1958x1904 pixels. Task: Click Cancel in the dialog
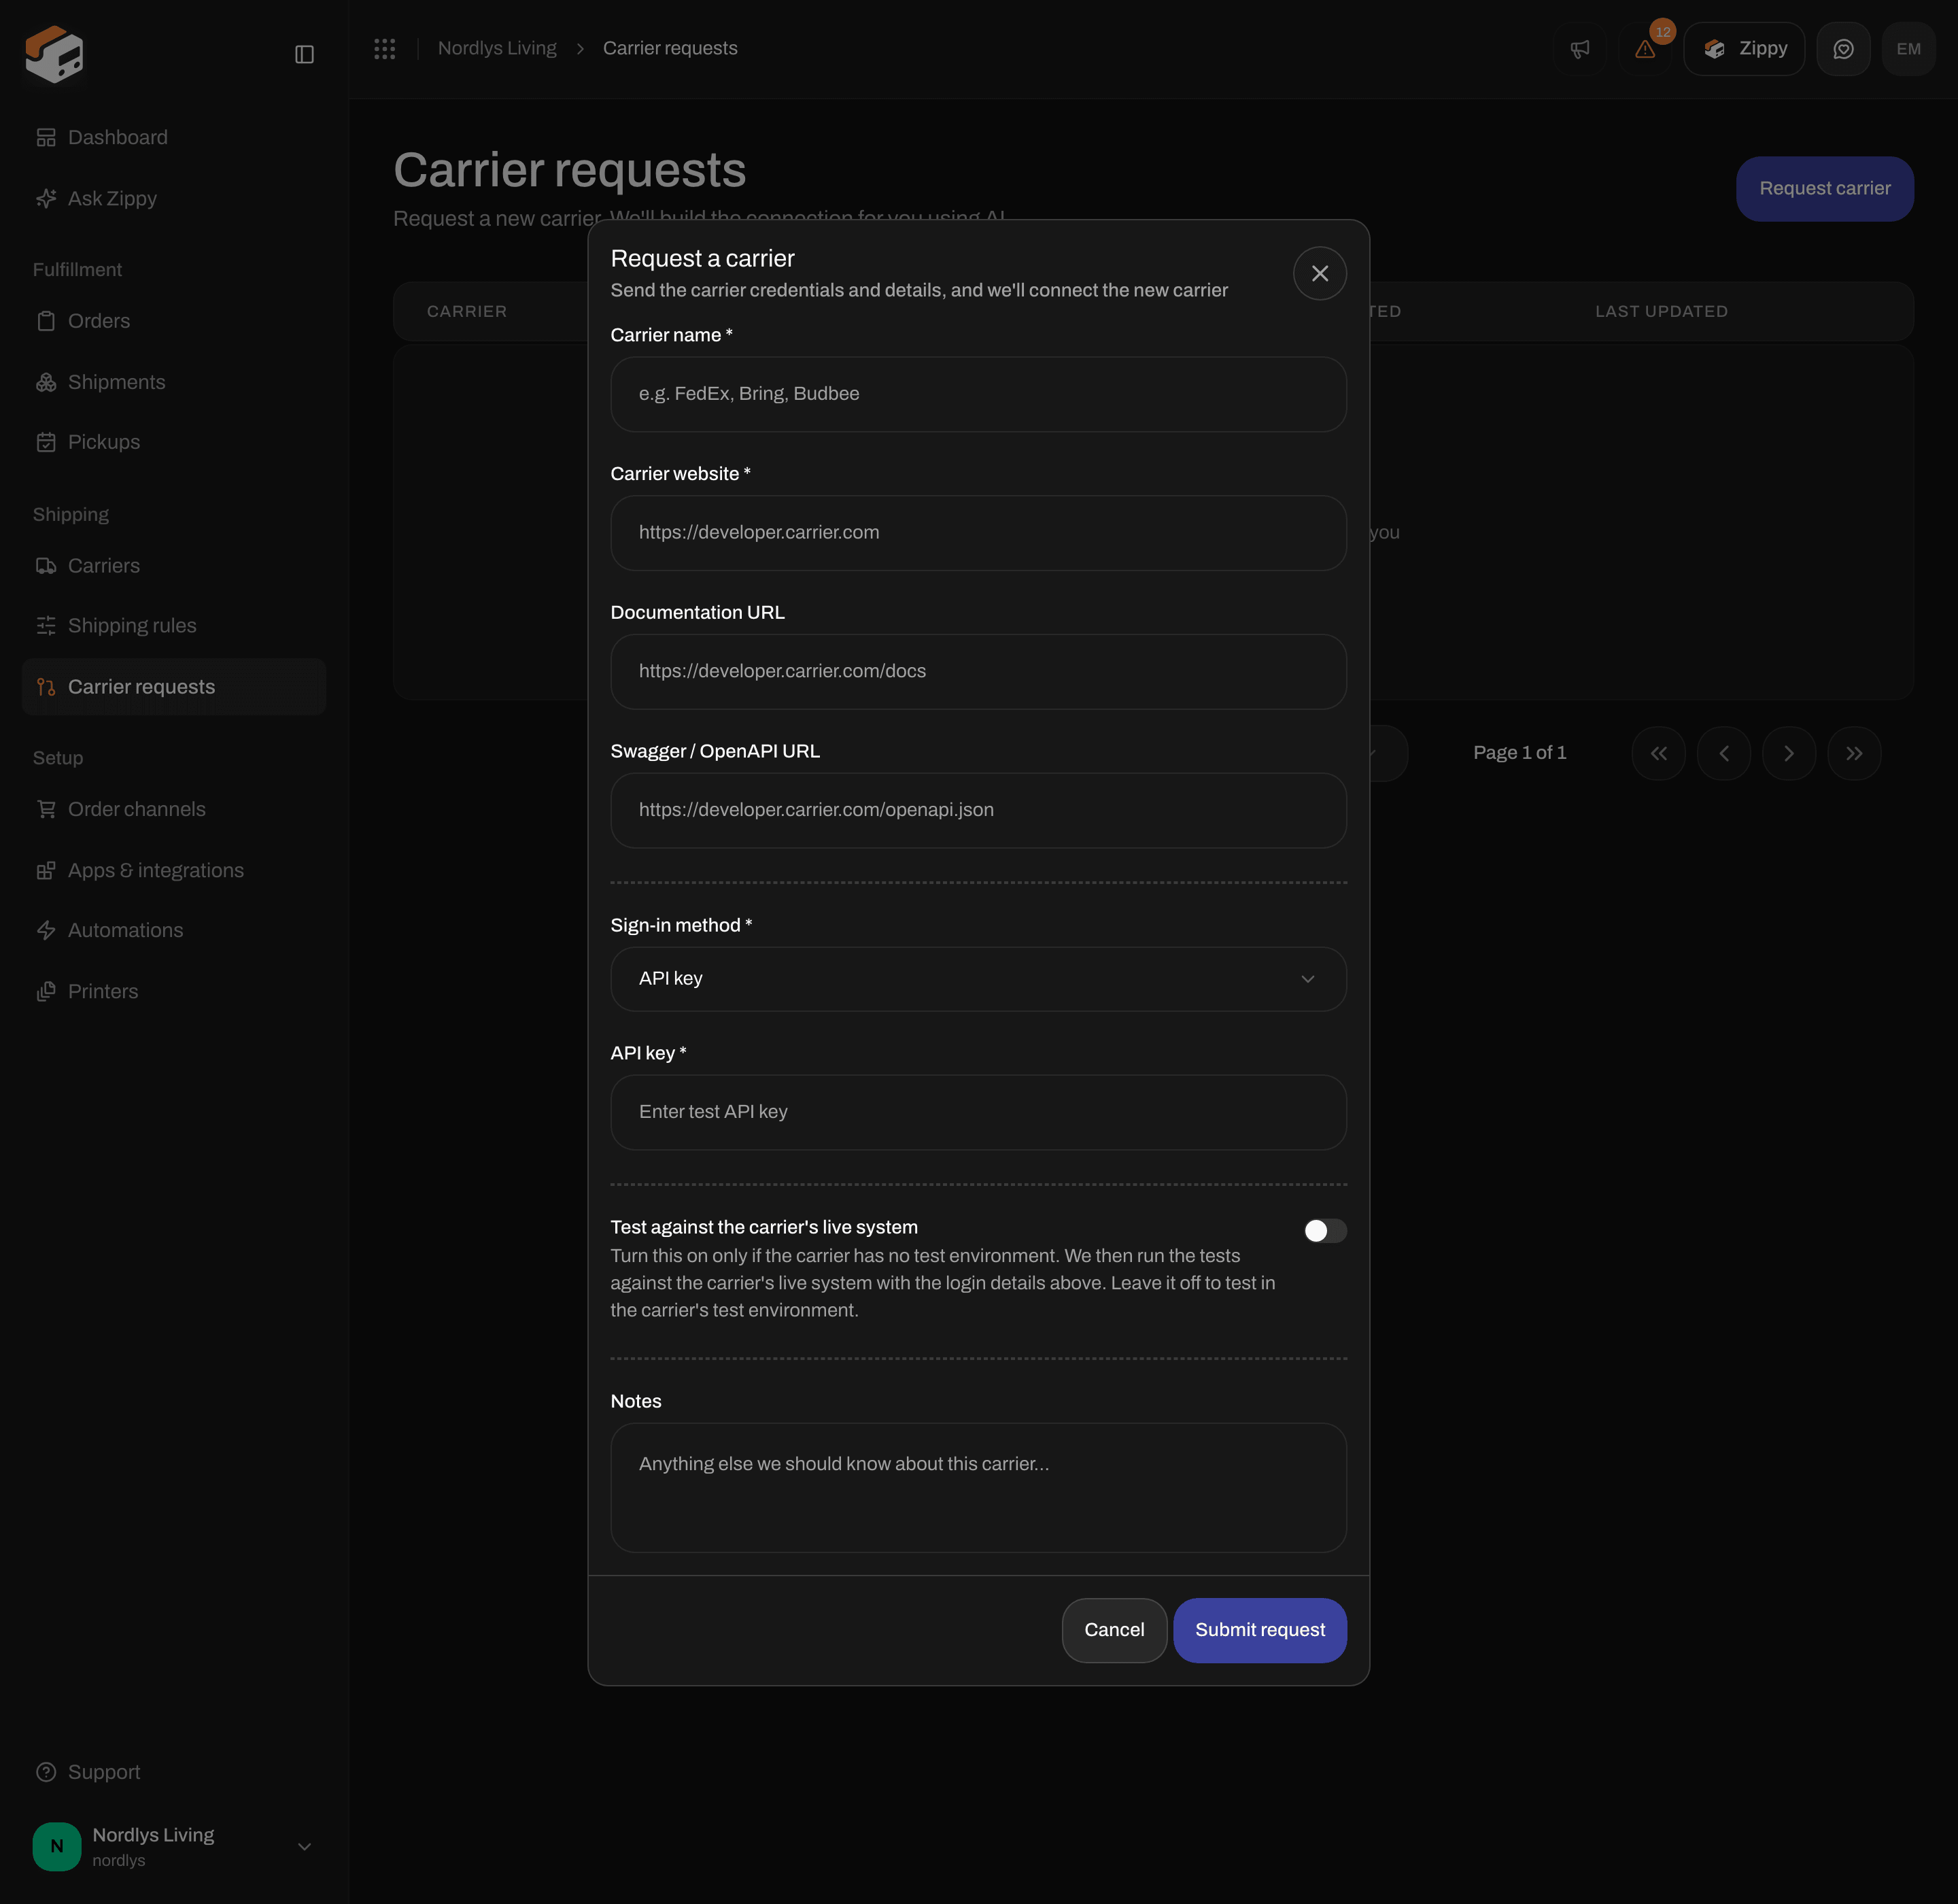[1114, 1630]
